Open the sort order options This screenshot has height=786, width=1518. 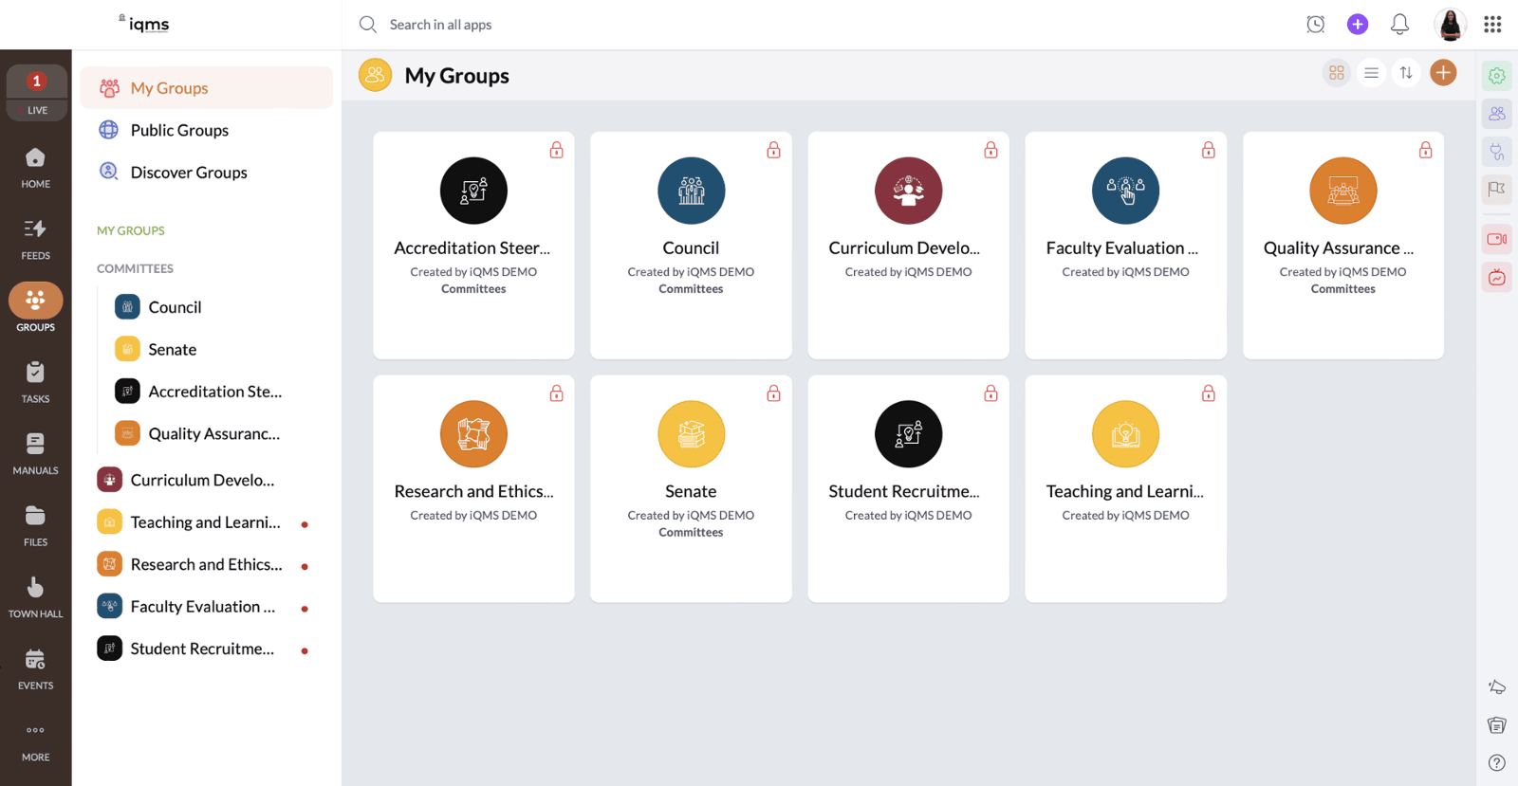click(1406, 73)
